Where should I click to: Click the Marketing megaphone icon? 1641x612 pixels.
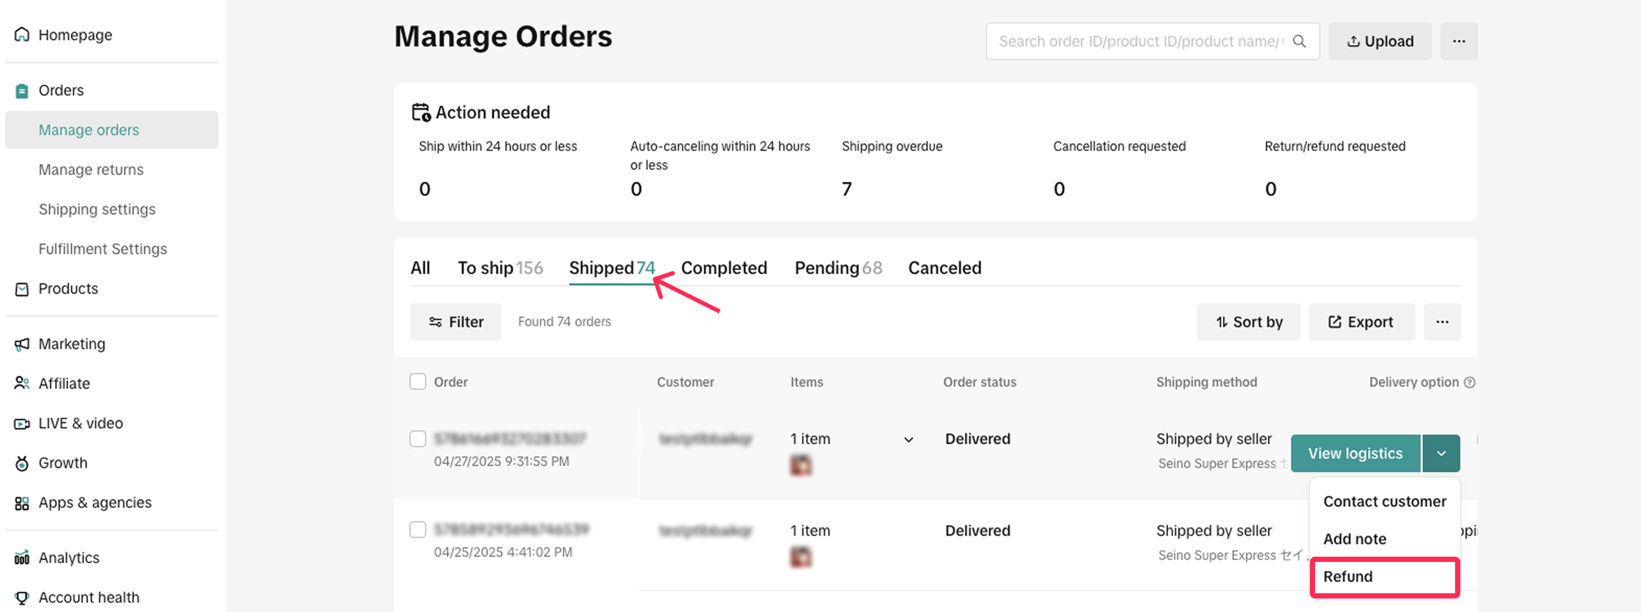tap(21, 344)
